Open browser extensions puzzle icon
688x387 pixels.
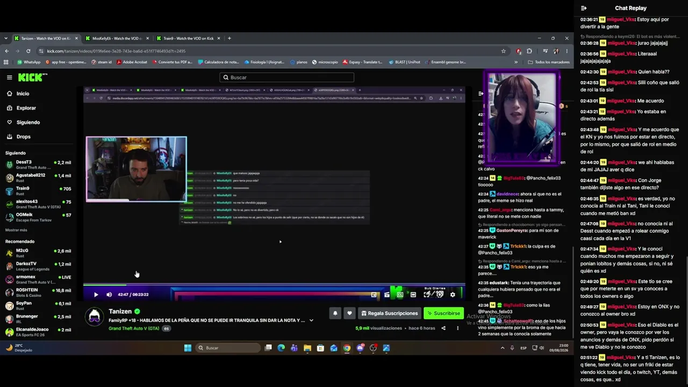coord(529,51)
